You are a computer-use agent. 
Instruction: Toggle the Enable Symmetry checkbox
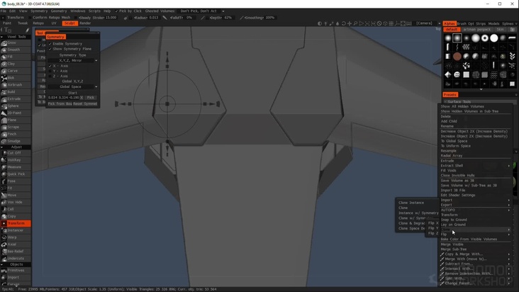(50, 44)
